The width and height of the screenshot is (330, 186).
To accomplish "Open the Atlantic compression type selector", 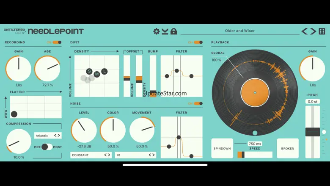I will (x=48, y=136).
